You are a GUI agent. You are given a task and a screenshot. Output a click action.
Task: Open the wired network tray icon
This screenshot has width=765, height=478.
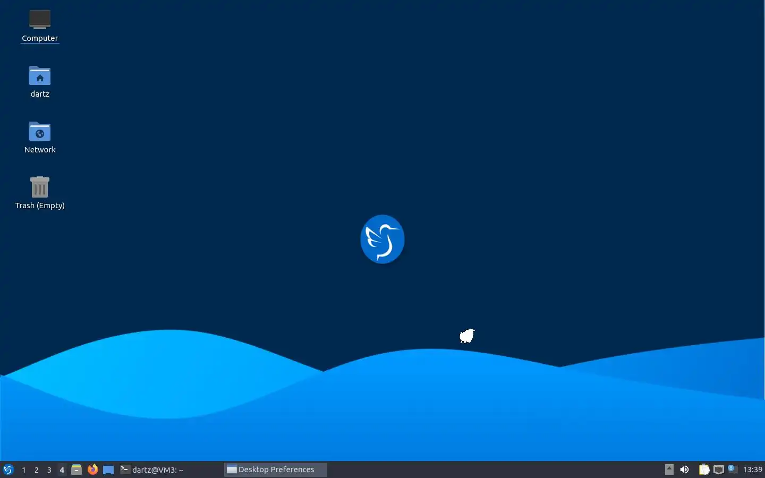pyautogui.click(x=719, y=470)
